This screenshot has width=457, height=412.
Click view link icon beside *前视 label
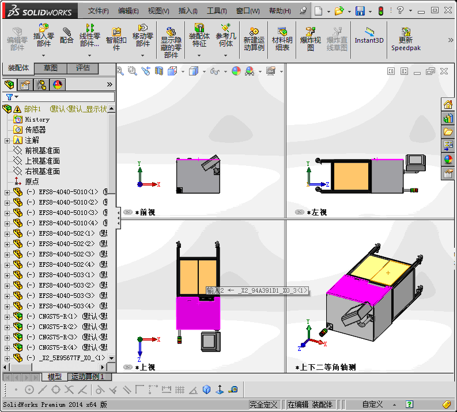(128, 212)
